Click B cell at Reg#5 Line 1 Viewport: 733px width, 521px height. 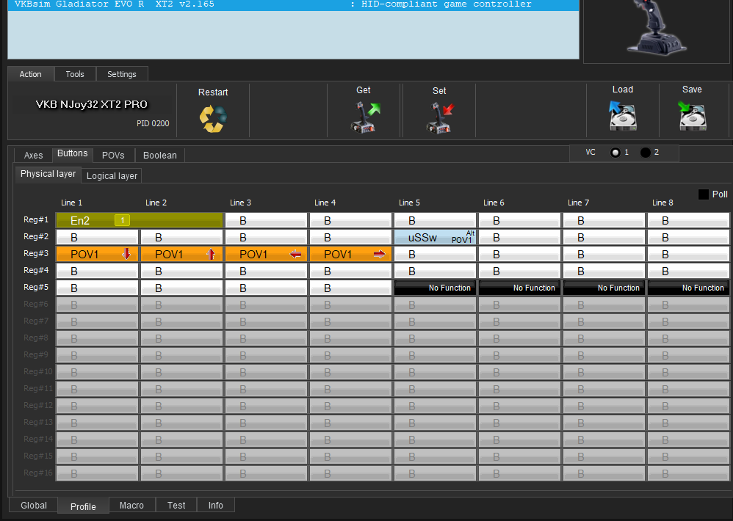pyautogui.click(x=97, y=288)
